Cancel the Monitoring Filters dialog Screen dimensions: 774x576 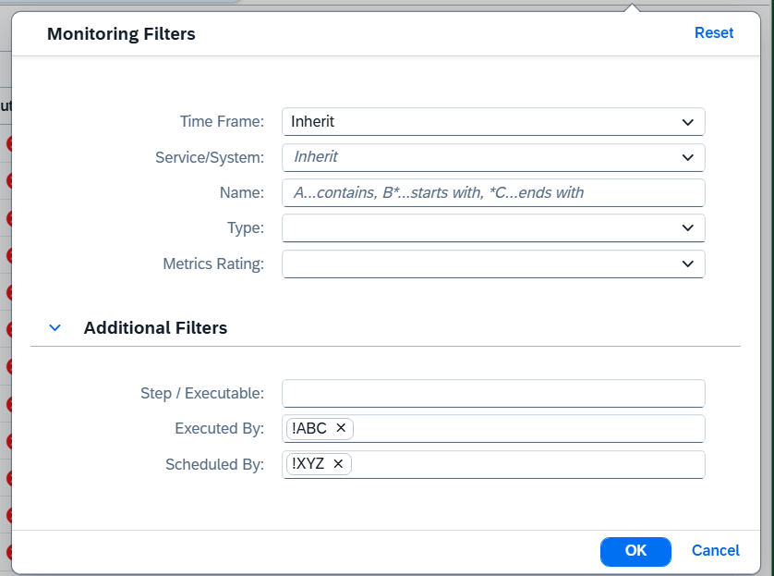click(715, 550)
